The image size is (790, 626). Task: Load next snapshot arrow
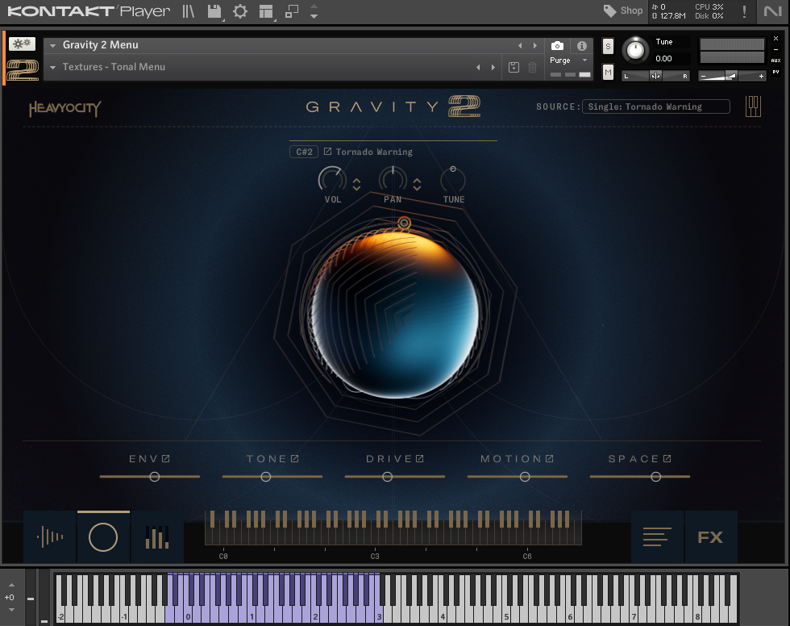point(493,67)
